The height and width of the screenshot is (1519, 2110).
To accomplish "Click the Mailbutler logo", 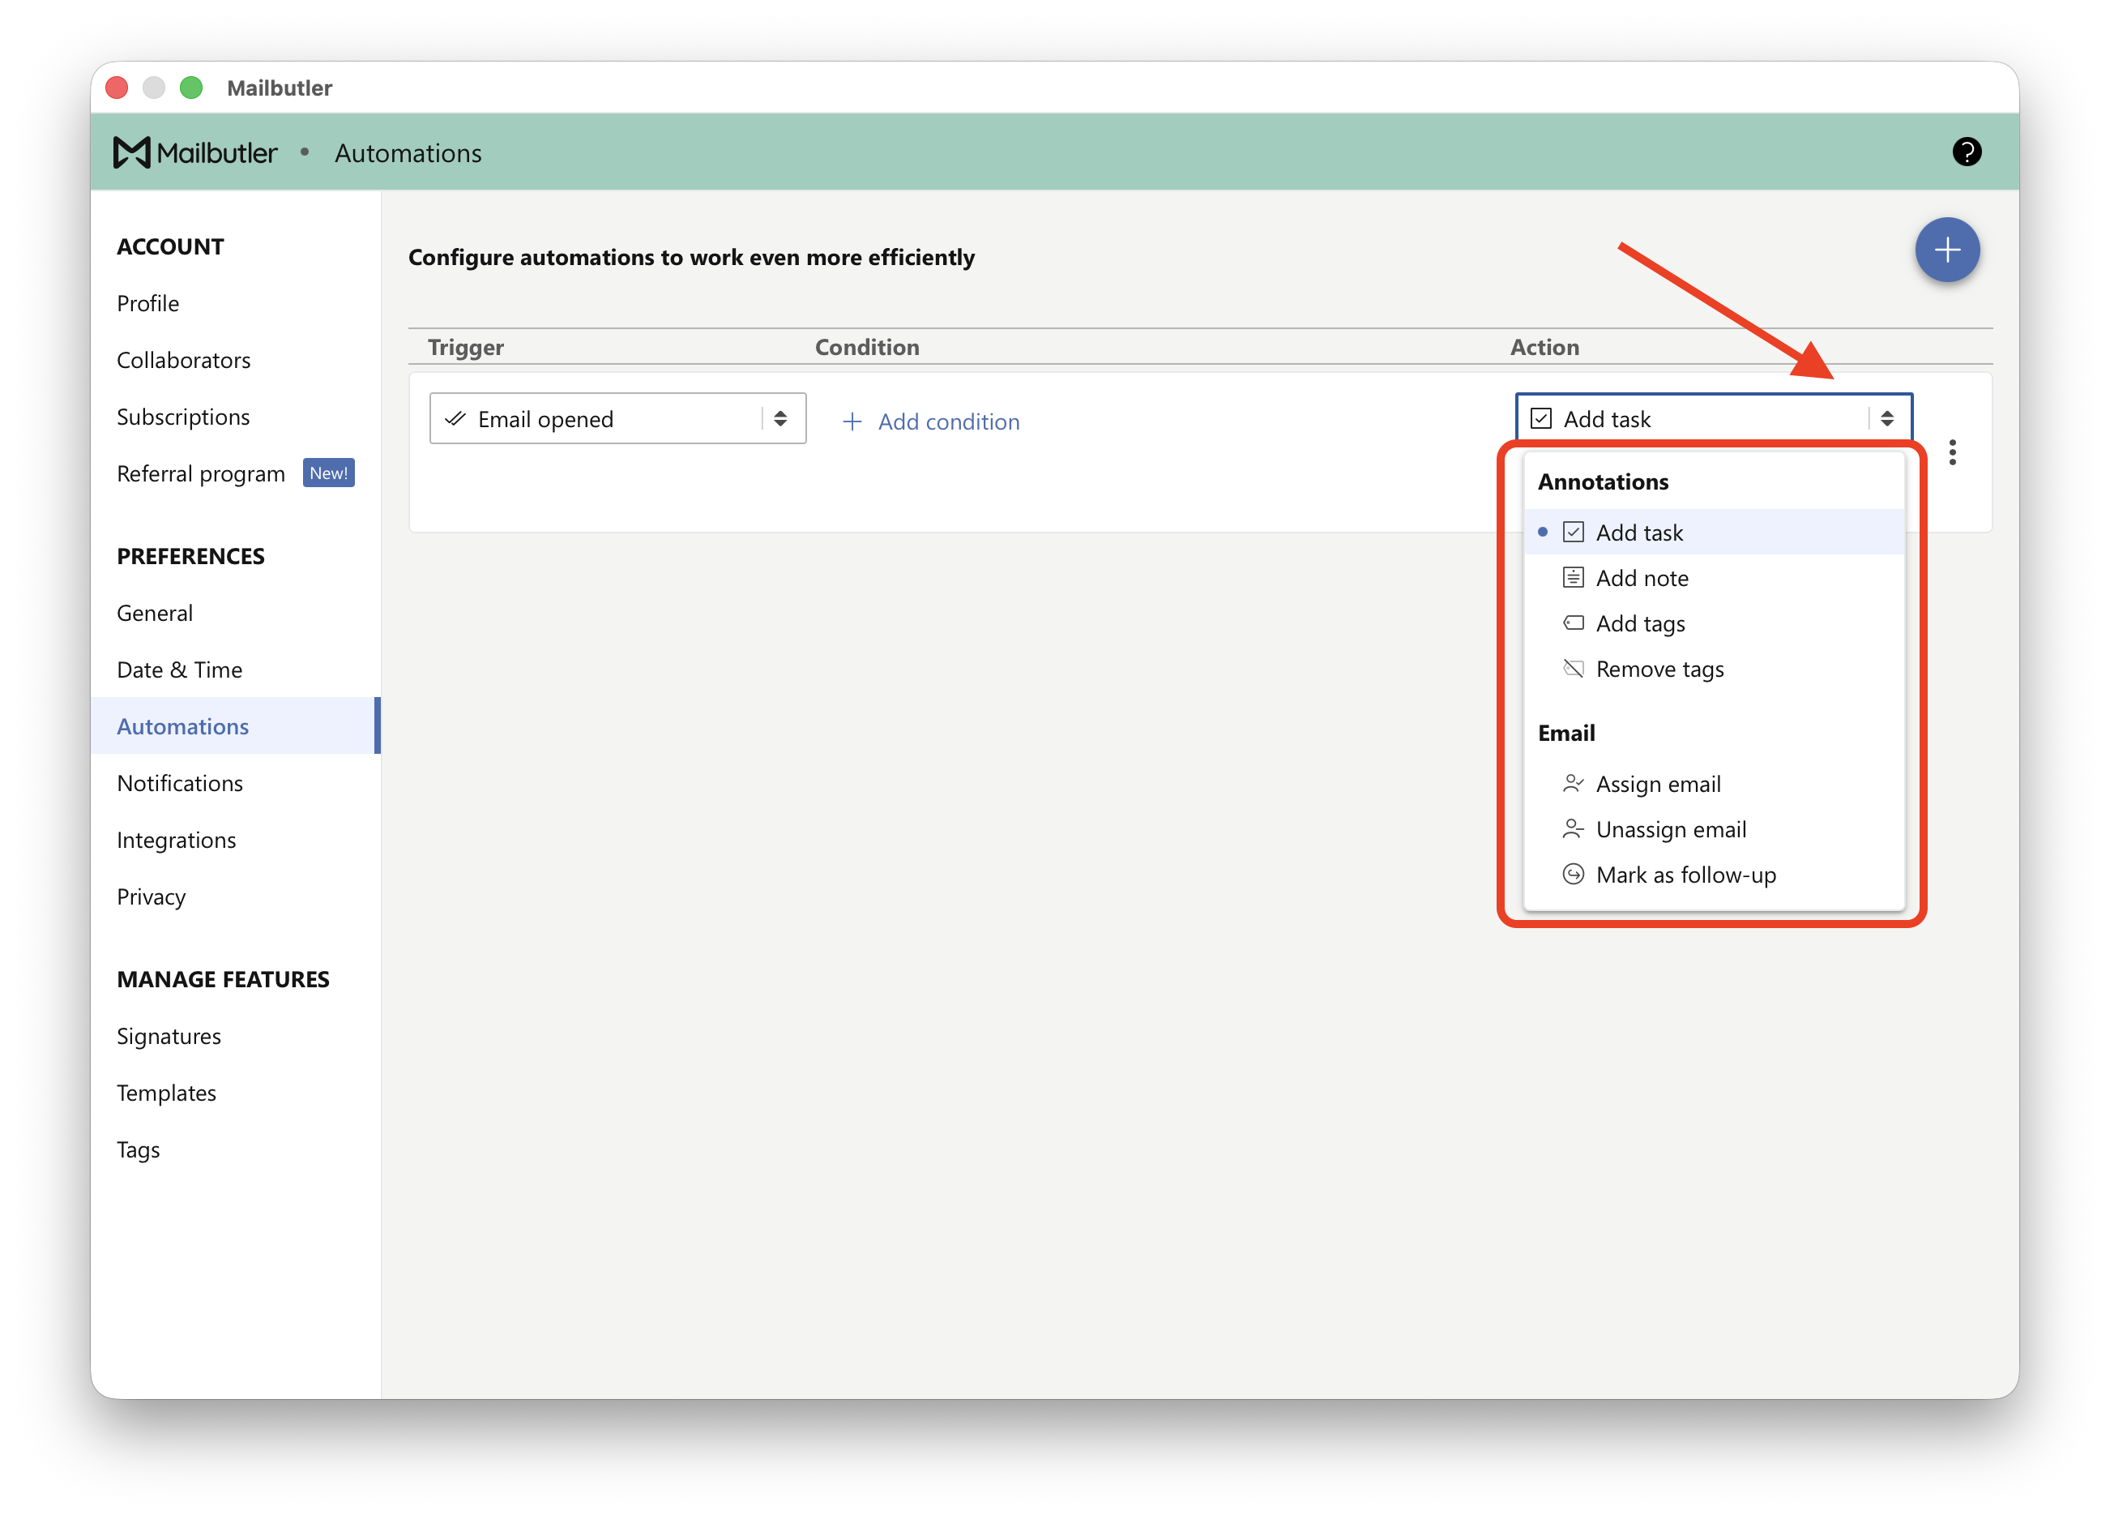I will pos(194,152).
